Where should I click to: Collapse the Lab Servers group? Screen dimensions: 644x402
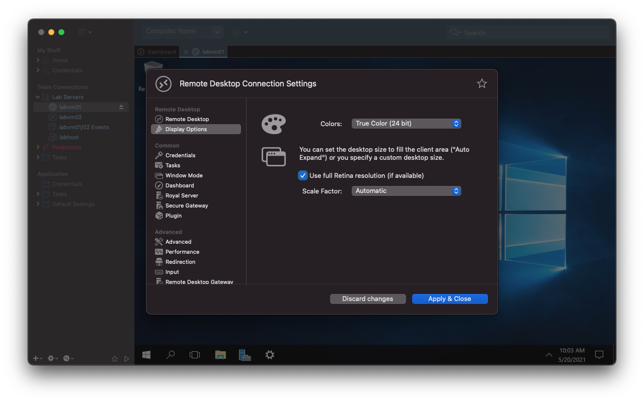[37, 96]
